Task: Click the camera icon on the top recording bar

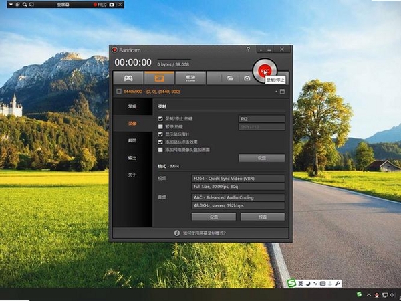Action: point(112,5)
